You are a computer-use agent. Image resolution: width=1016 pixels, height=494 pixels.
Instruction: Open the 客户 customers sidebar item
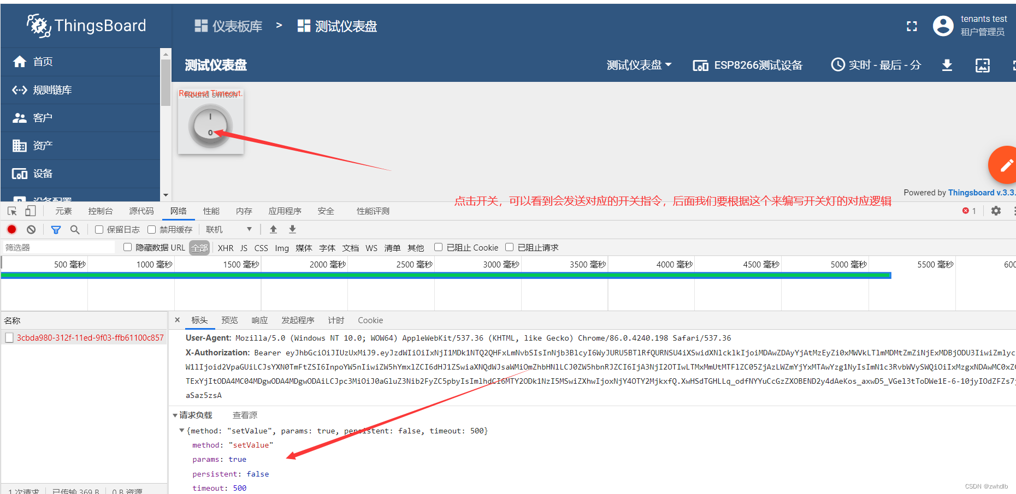click(x=80, y=118)
